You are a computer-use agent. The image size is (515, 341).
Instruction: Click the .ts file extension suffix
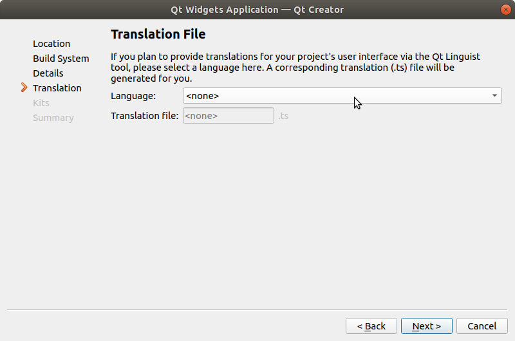[283, 116]
